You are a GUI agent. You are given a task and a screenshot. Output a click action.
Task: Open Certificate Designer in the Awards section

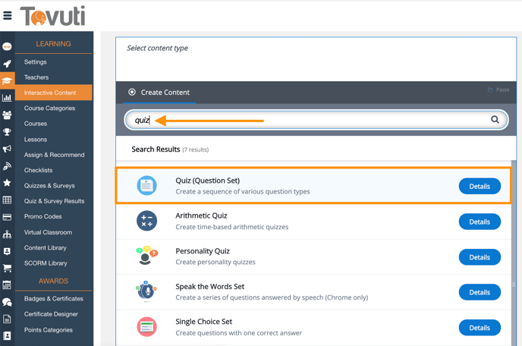(51, 314)
